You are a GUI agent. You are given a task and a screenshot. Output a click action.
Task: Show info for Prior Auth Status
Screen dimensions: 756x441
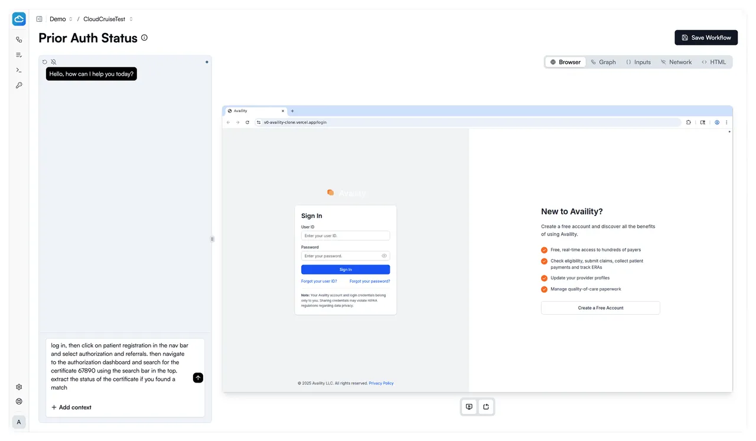pos(144,38)
